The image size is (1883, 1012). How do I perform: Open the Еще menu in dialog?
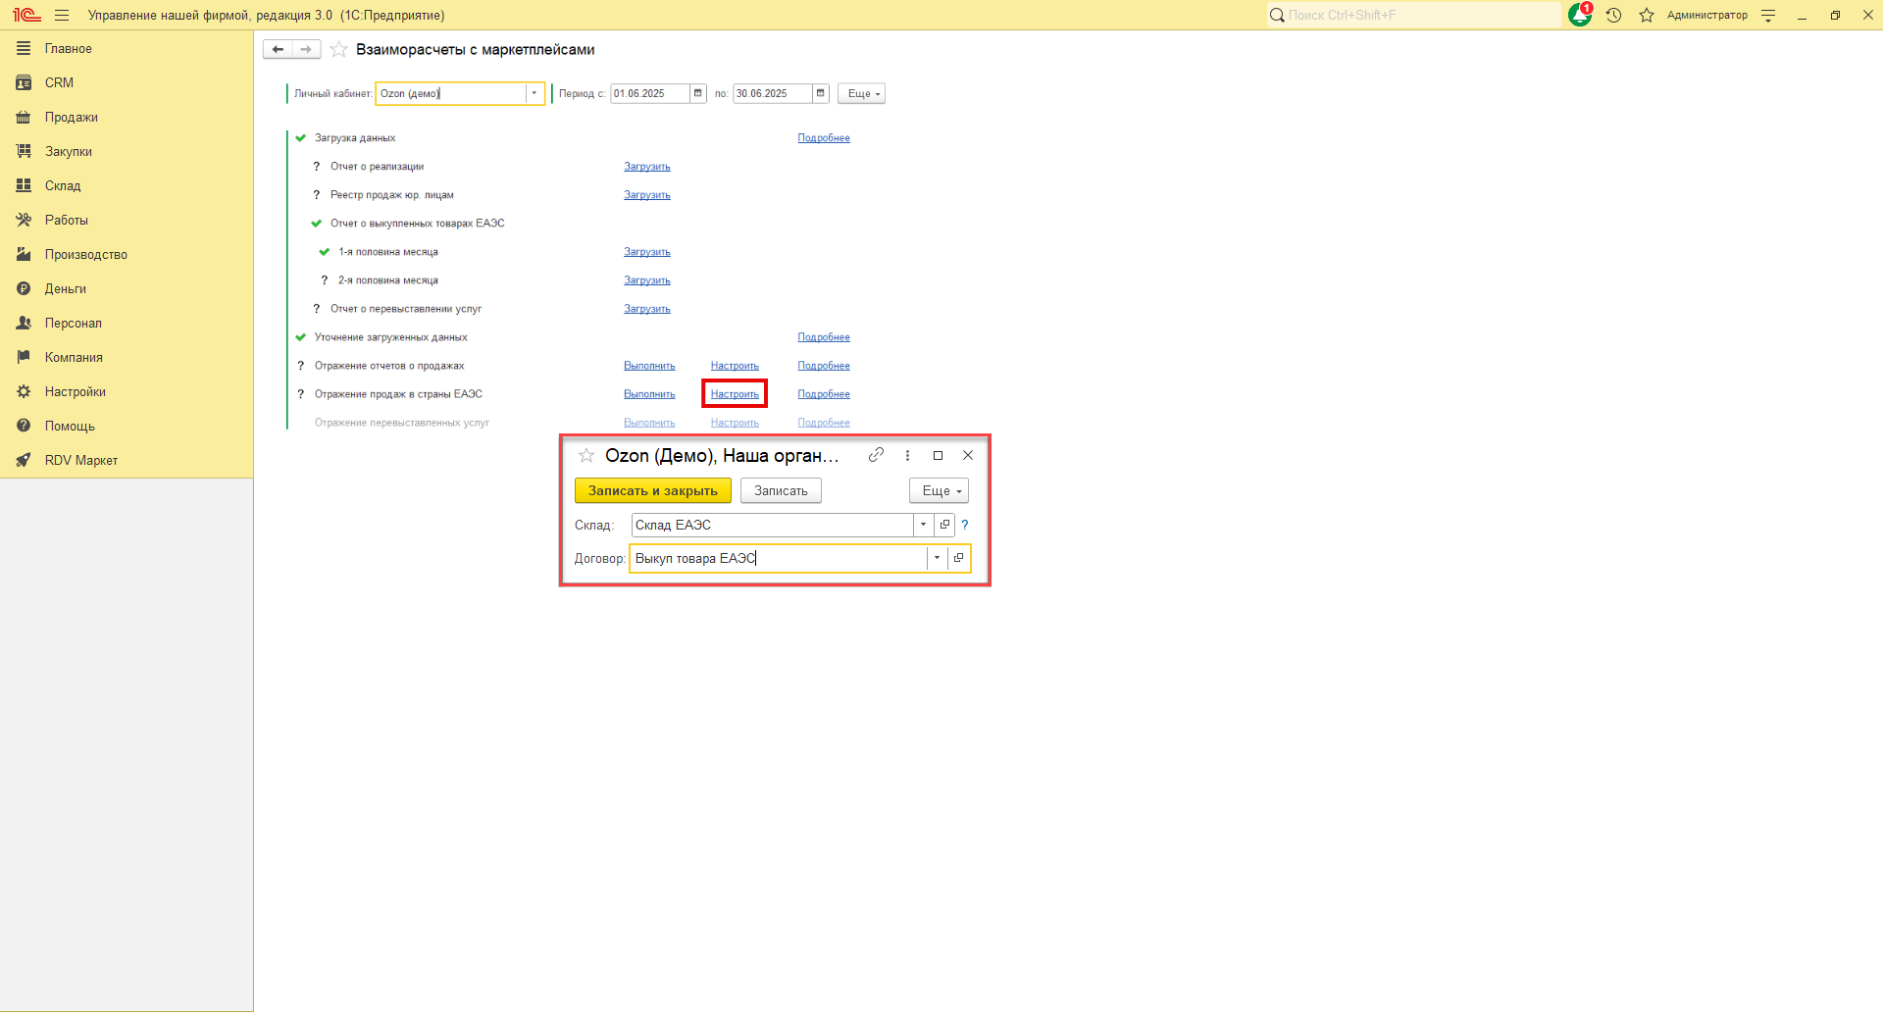pos(939,490)
